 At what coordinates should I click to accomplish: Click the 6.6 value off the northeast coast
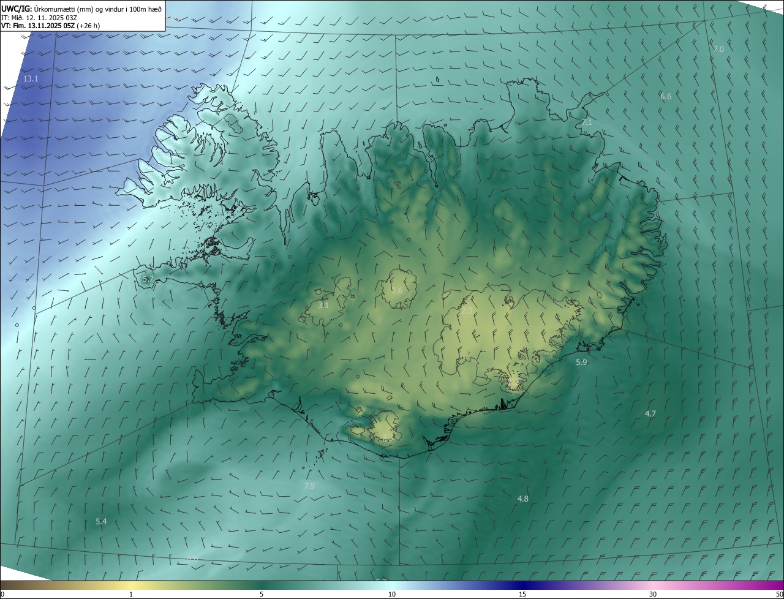click(666, 97)
